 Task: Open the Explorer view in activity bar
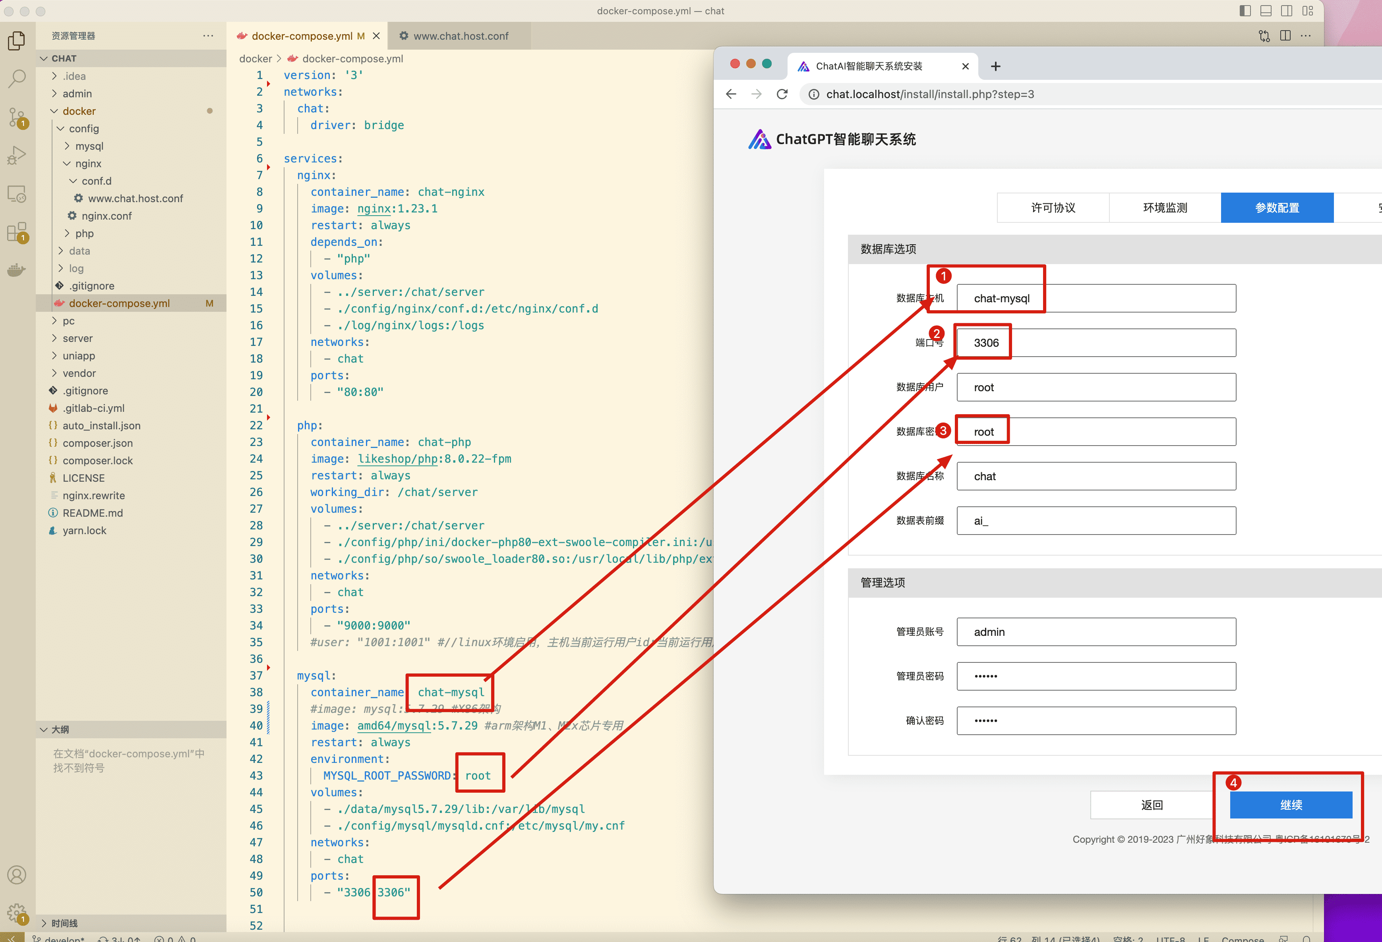pos(17,41)
